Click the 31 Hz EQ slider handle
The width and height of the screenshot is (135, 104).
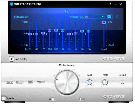pos(30,34)
